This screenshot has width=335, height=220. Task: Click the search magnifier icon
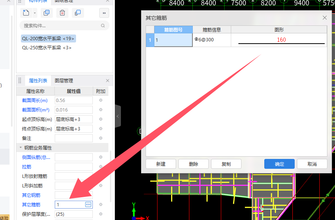point(103,25)
